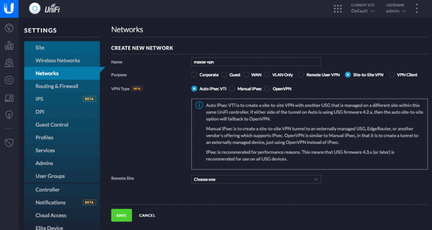The height and width of the screenshot is (230, 432).
Task: Open the vertical three-dot menu
Action: [x=416, y=9]
